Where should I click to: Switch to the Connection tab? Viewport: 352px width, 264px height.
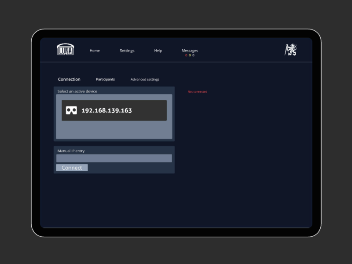click(69, 80)
